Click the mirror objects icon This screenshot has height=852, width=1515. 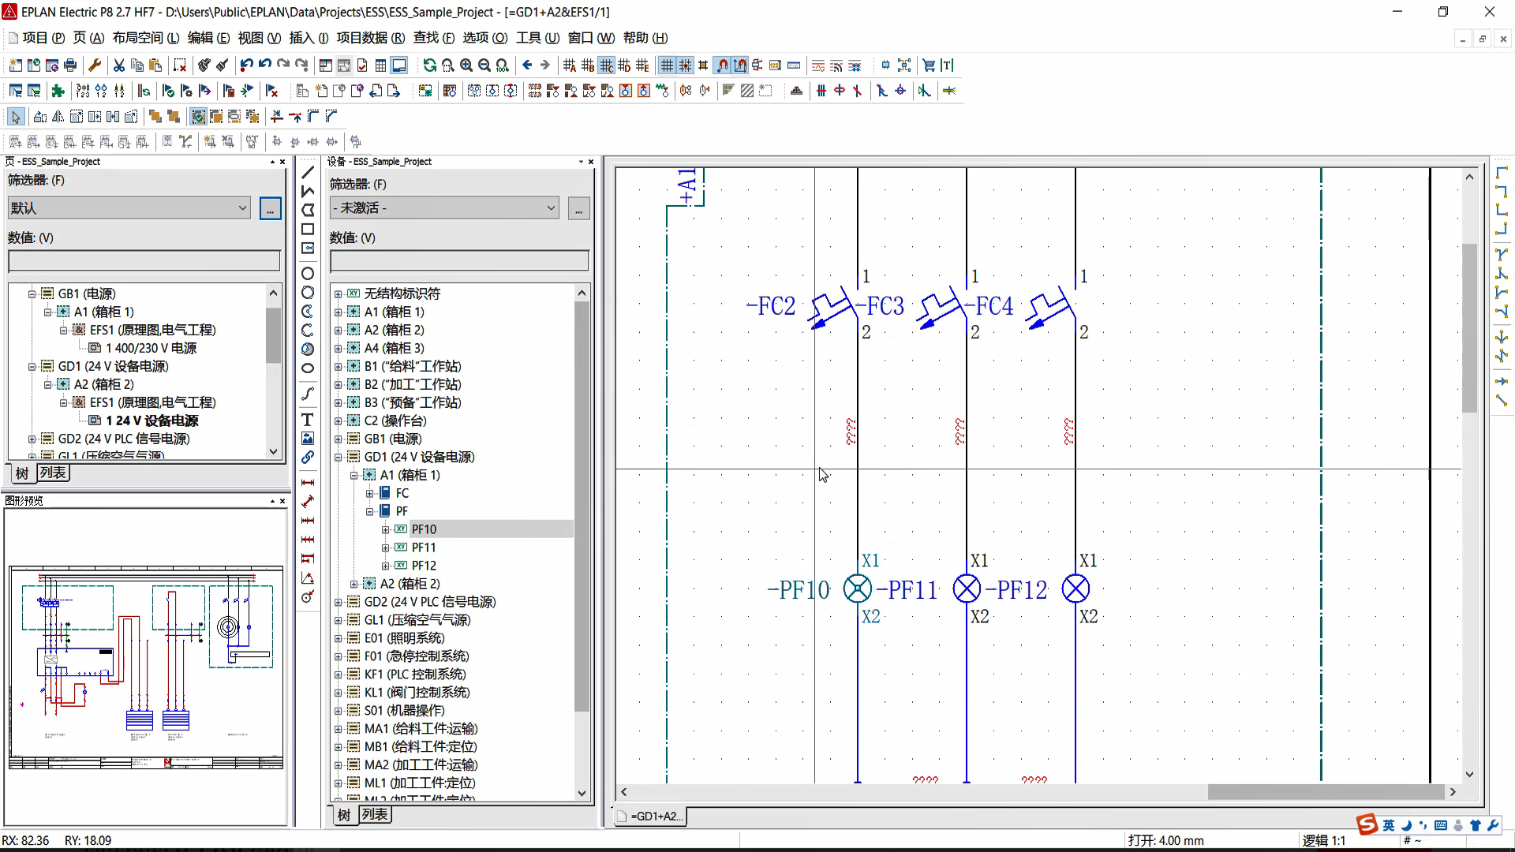pos(58,117)
